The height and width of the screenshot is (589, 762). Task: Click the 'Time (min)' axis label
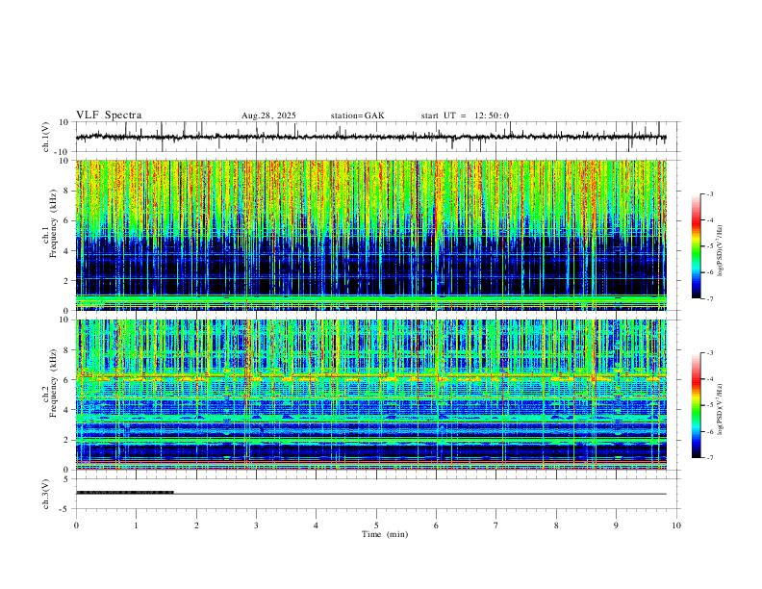(385, 534)
